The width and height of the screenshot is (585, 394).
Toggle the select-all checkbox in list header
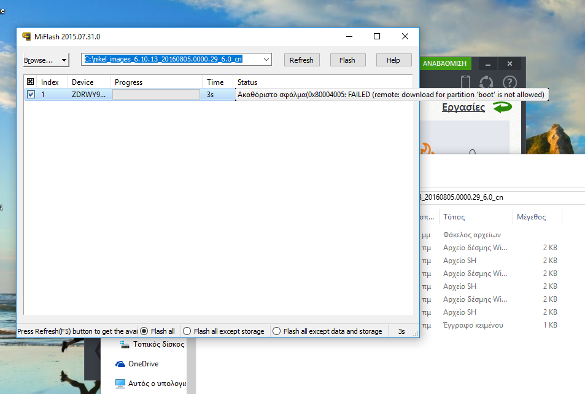pyautogui.click(x=31, y=81)
